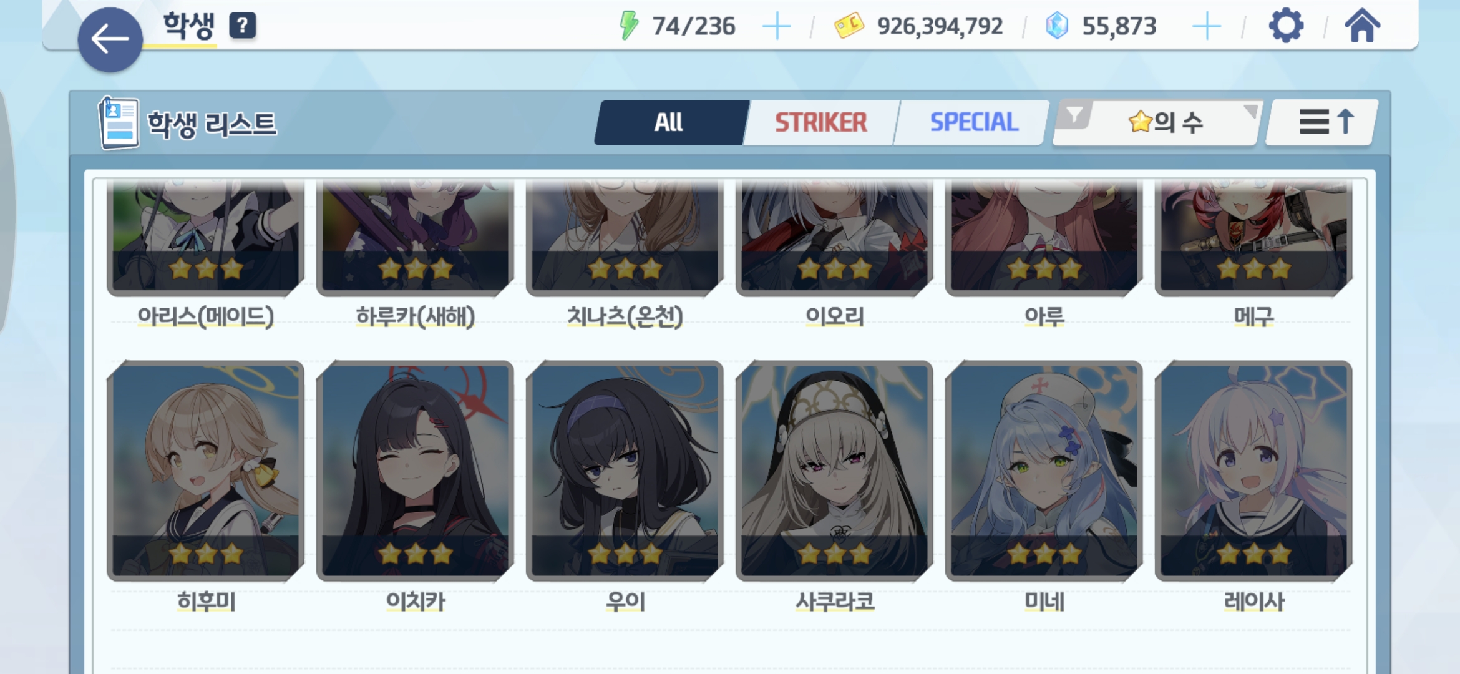This screenshot has width=1460, height=674.
Task: Click the 아루 name label
Action: click(x=1044, y=316)
